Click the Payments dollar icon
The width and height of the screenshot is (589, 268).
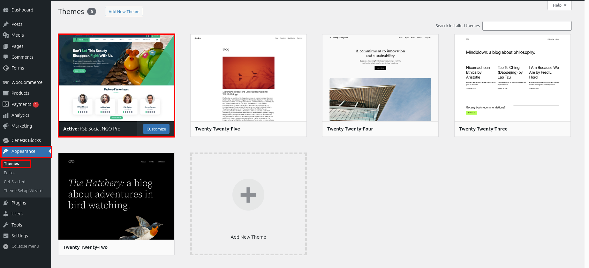coord(6,104)
